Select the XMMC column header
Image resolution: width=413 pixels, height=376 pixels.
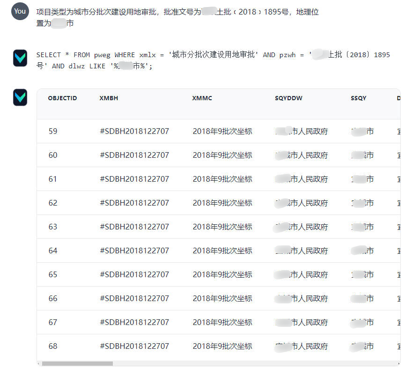pos(202,98)
